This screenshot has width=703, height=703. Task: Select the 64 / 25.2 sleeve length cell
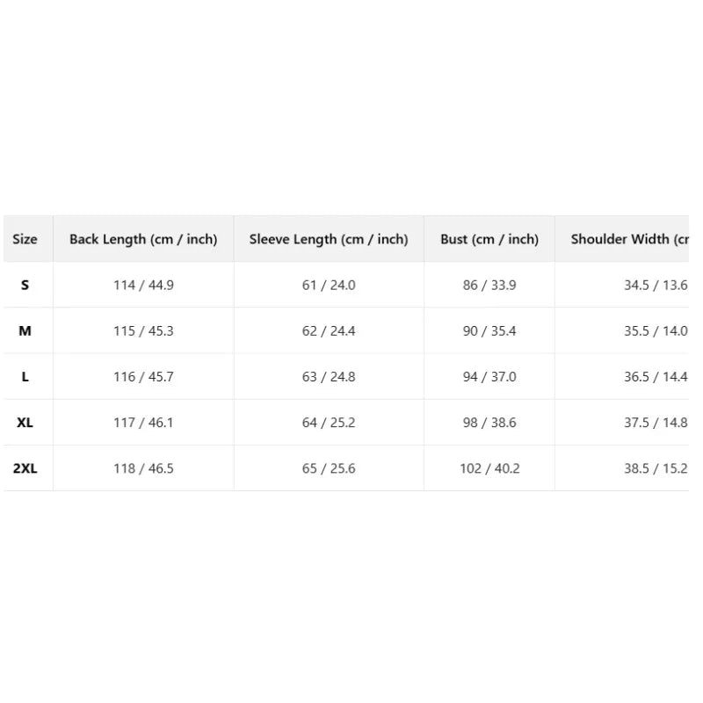pos(329,423)
